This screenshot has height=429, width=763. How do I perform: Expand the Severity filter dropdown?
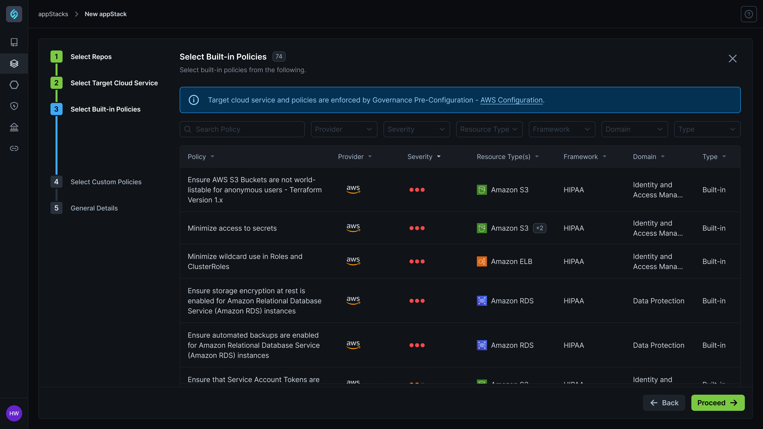[417, 129]
